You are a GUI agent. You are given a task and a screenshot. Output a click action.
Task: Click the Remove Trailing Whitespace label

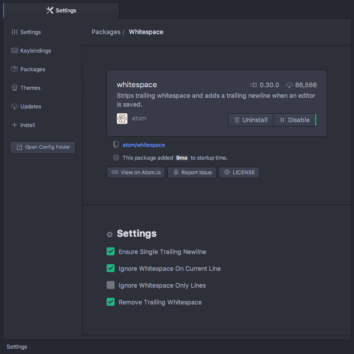tap(160, 302)
